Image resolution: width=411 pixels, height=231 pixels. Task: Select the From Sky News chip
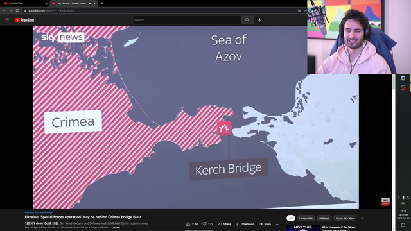click(345, 218)
